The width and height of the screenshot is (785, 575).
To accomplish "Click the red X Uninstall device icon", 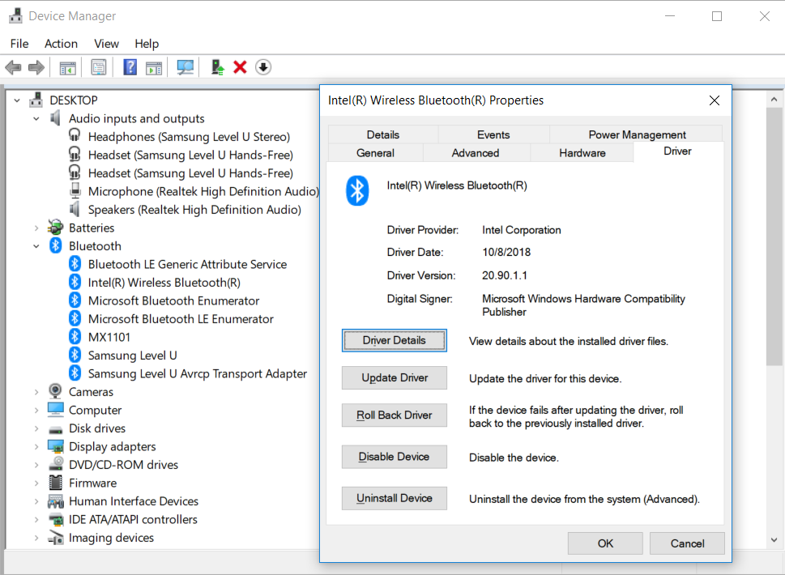I will pyautogui.click(x=241, y=67).
